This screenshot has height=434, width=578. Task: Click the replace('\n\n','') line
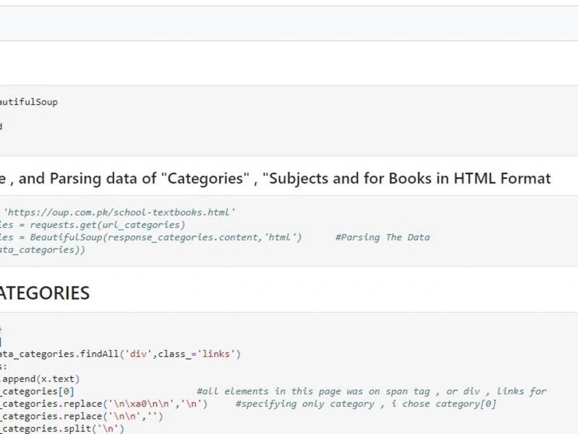click(x=81, y=416)
